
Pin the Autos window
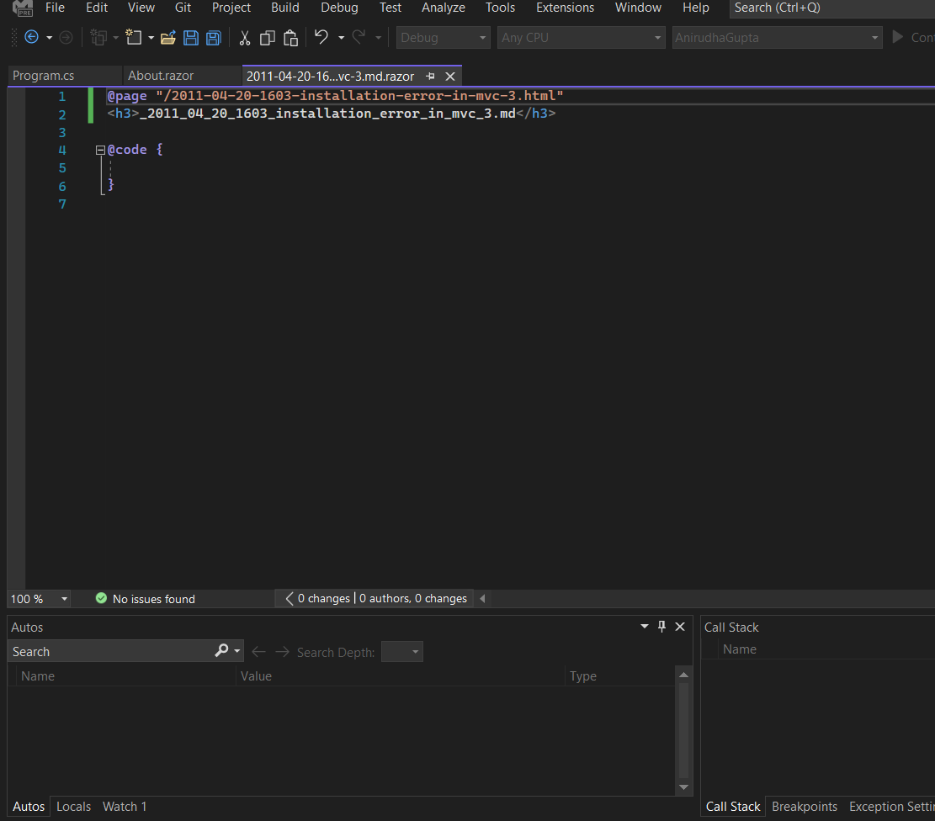tap(661, 626)
